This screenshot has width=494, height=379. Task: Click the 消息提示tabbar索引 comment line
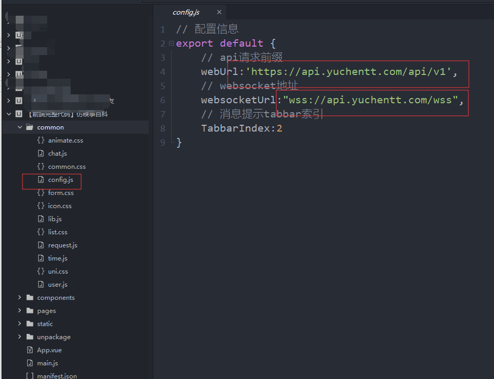262,114
